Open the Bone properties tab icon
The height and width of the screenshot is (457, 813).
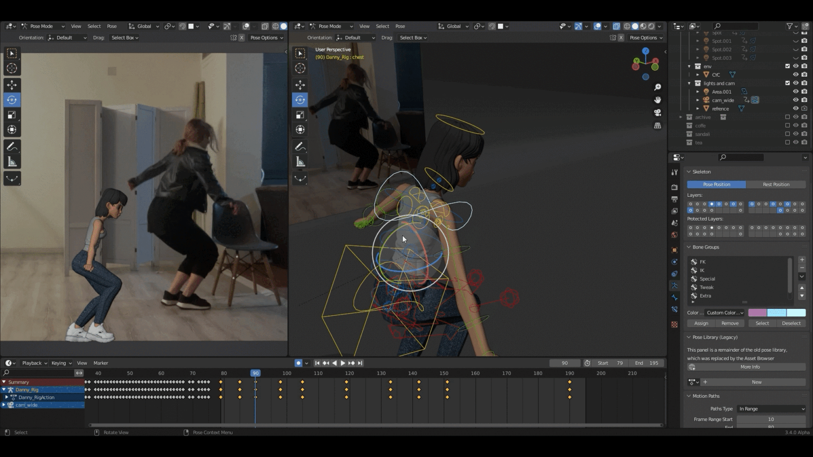674,298
